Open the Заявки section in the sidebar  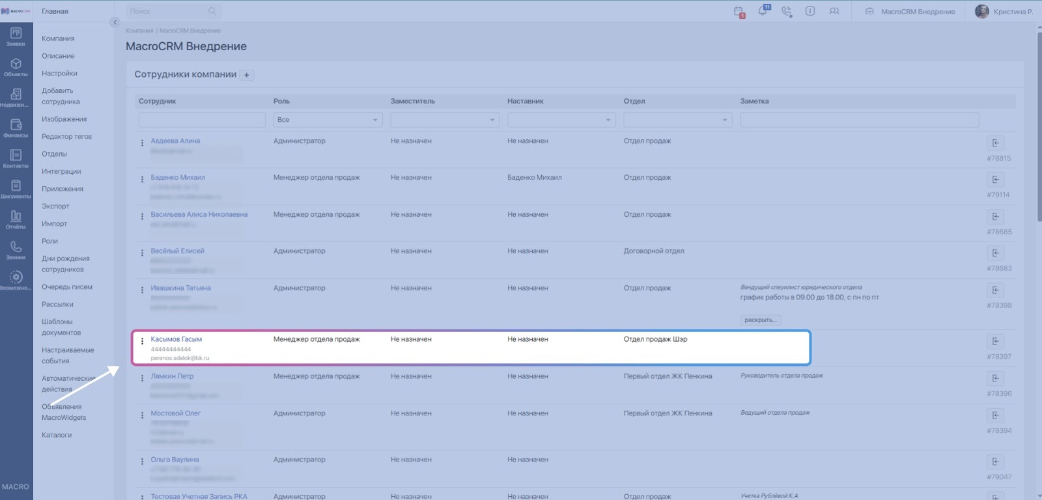(x=16, y=36)
